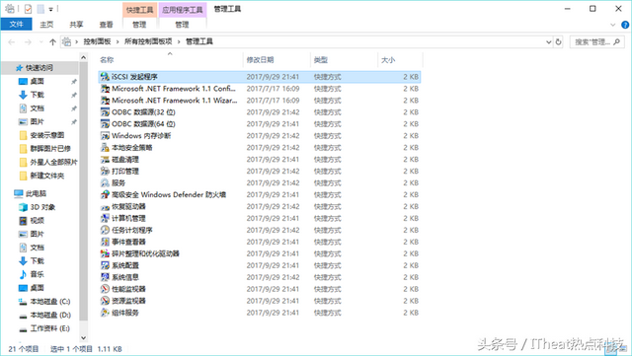Open 视频 in the navigation pane

[x=38, y=221]
